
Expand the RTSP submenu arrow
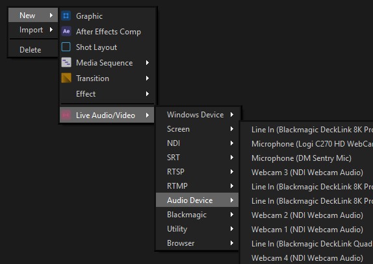232,172
